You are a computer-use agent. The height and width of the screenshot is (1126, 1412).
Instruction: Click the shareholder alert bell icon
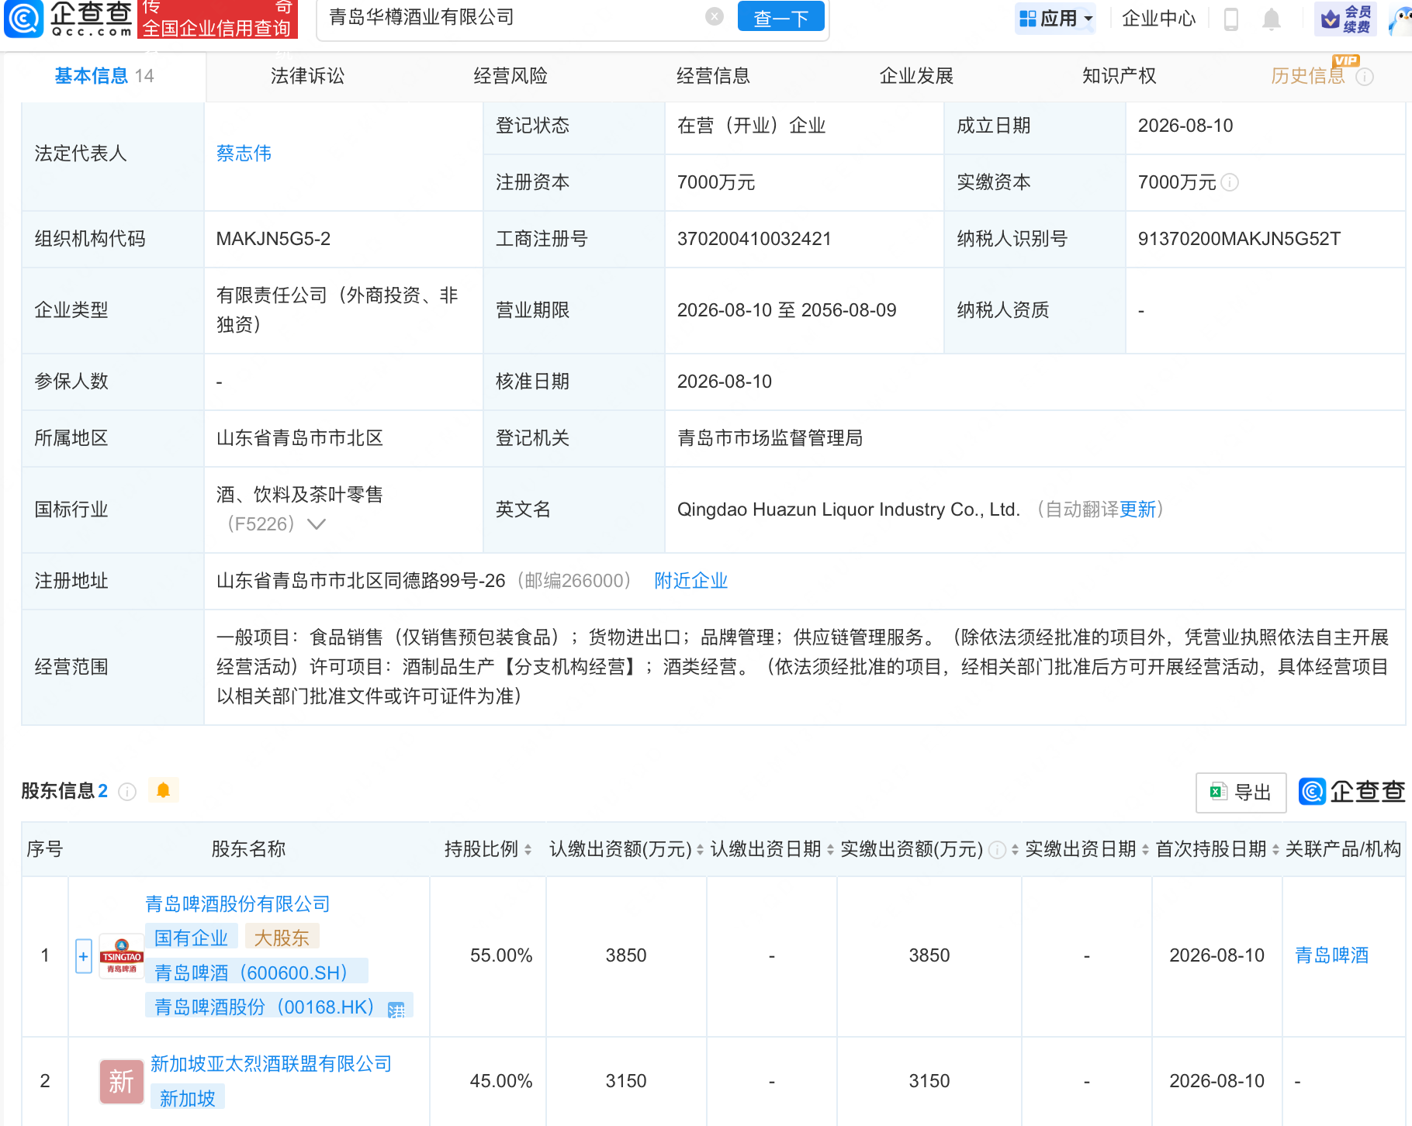click(163, 790)
